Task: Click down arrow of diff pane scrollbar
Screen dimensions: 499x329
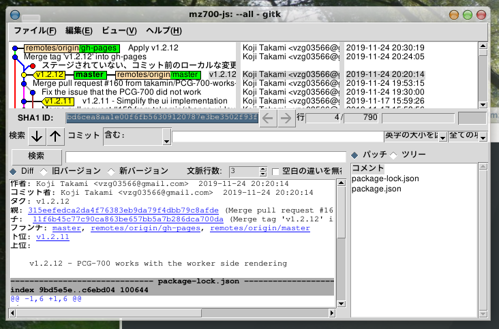Action: [x=341, y=304]
